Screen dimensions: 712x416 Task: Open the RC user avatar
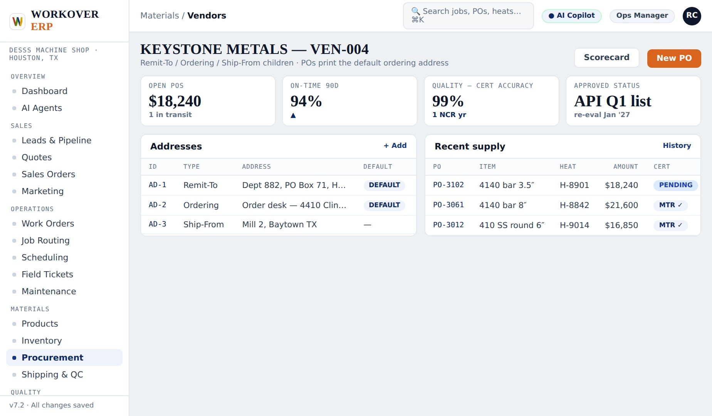coord(692,16)
